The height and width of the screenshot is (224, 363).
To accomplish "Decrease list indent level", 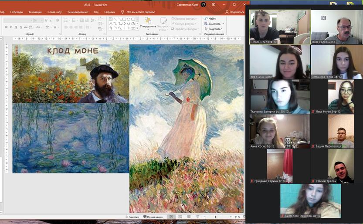I will (x=82, y=20).
